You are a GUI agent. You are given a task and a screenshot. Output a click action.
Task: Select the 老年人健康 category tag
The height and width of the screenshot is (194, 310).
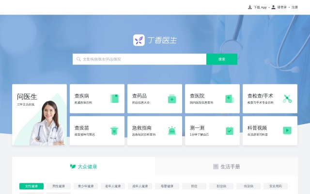pyautogui.click(x=113, y=186)
